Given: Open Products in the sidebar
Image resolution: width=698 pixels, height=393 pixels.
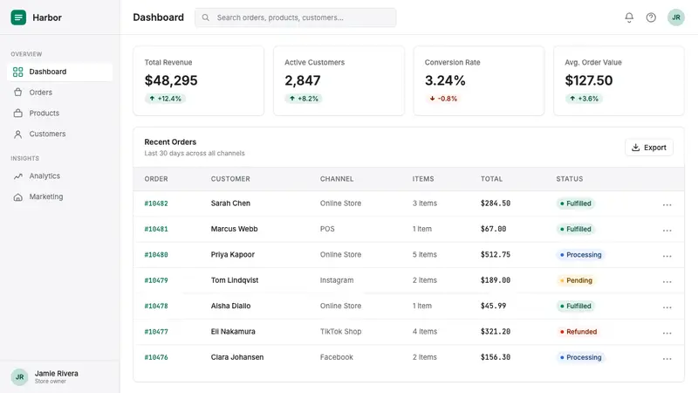Looking at the screenshot, I should click(x=59, y=114).
